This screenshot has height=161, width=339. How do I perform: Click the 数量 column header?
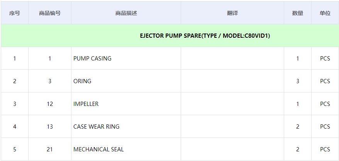click(297, 13)
